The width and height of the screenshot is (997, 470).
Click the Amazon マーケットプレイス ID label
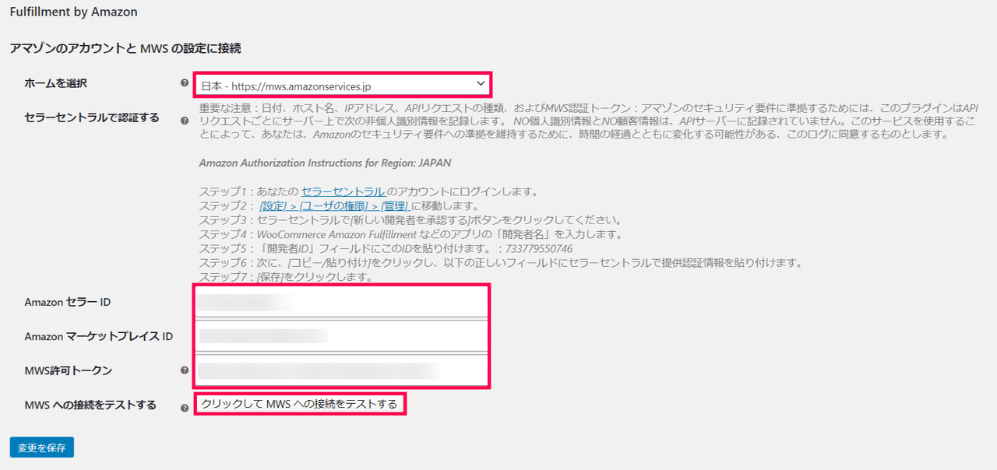[x=98, y=336]
